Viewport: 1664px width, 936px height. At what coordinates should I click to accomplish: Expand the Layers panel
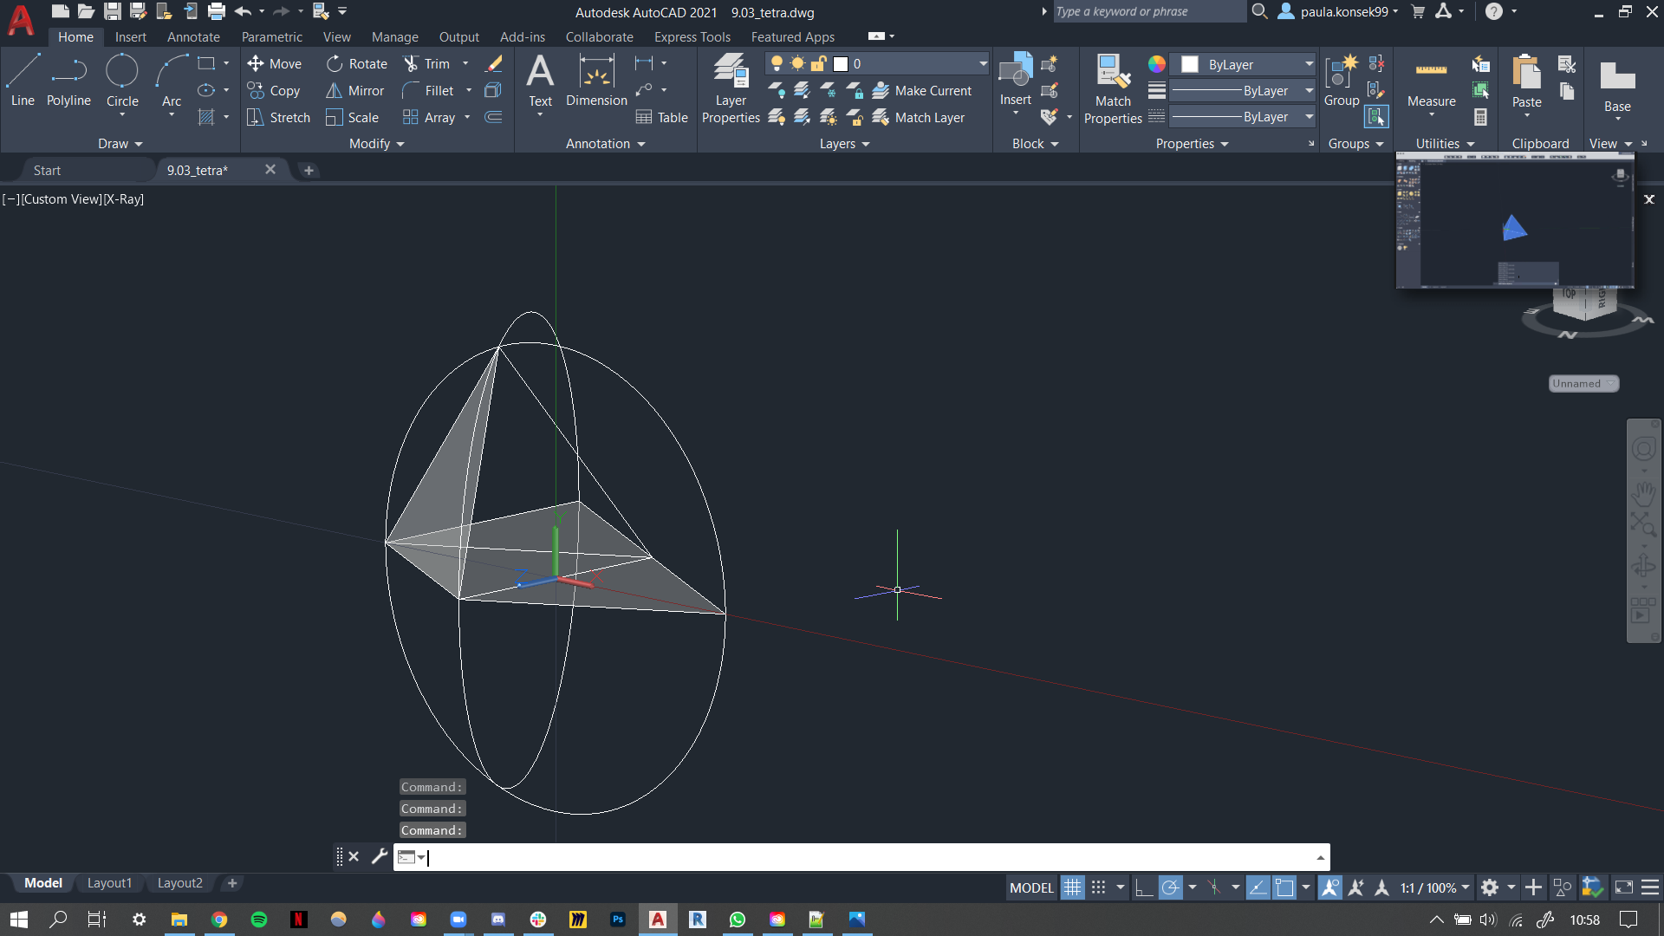(845, 144)
